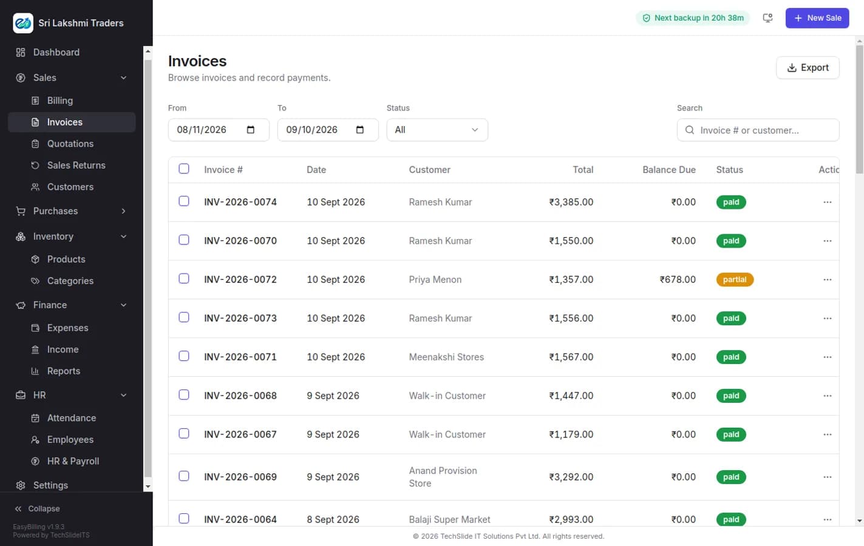The width and height of the screenshot is (864, 546).
Task: Click the Date column header
Action: click(x=316, y=170)
